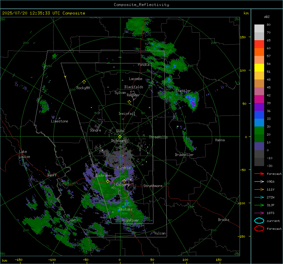
Task: Select yellow diamond marker below RedDeer
Action: tap(129, 102)
